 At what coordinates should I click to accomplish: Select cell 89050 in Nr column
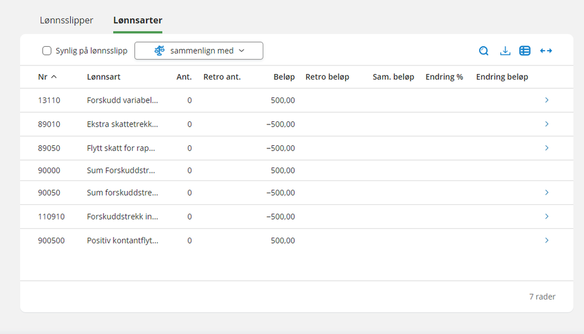(x=49, y=148)
